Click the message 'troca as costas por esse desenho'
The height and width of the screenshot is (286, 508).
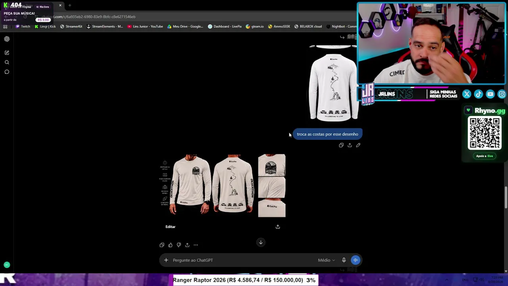[327, 134]
